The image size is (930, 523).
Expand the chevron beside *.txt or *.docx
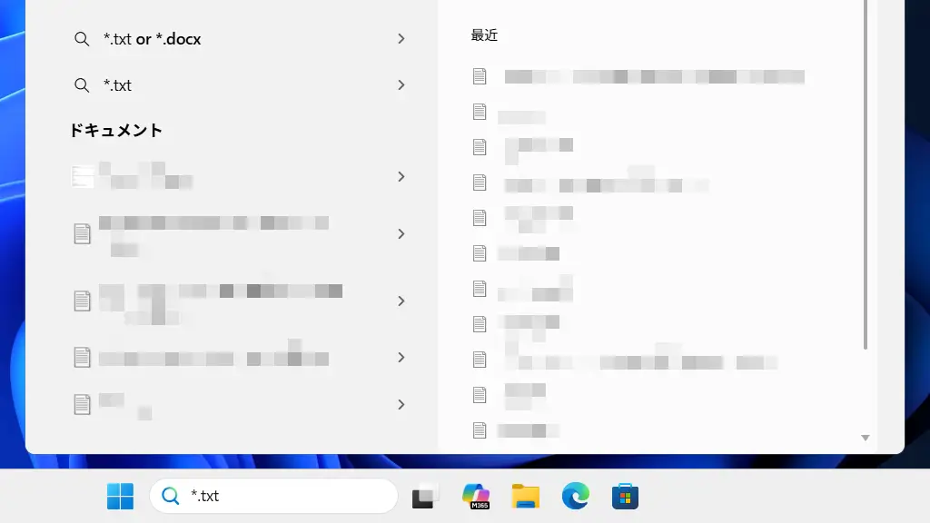tap(401, 38)
